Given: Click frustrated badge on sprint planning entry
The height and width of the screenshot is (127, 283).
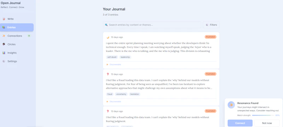Looking at the screenshot, I should pyautogui.click(x=210, y=37).
